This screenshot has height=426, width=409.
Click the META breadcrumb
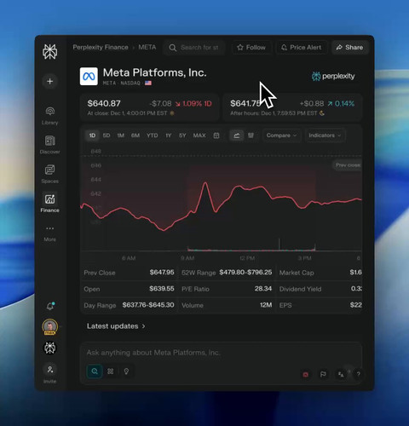[x=147, y=47]
